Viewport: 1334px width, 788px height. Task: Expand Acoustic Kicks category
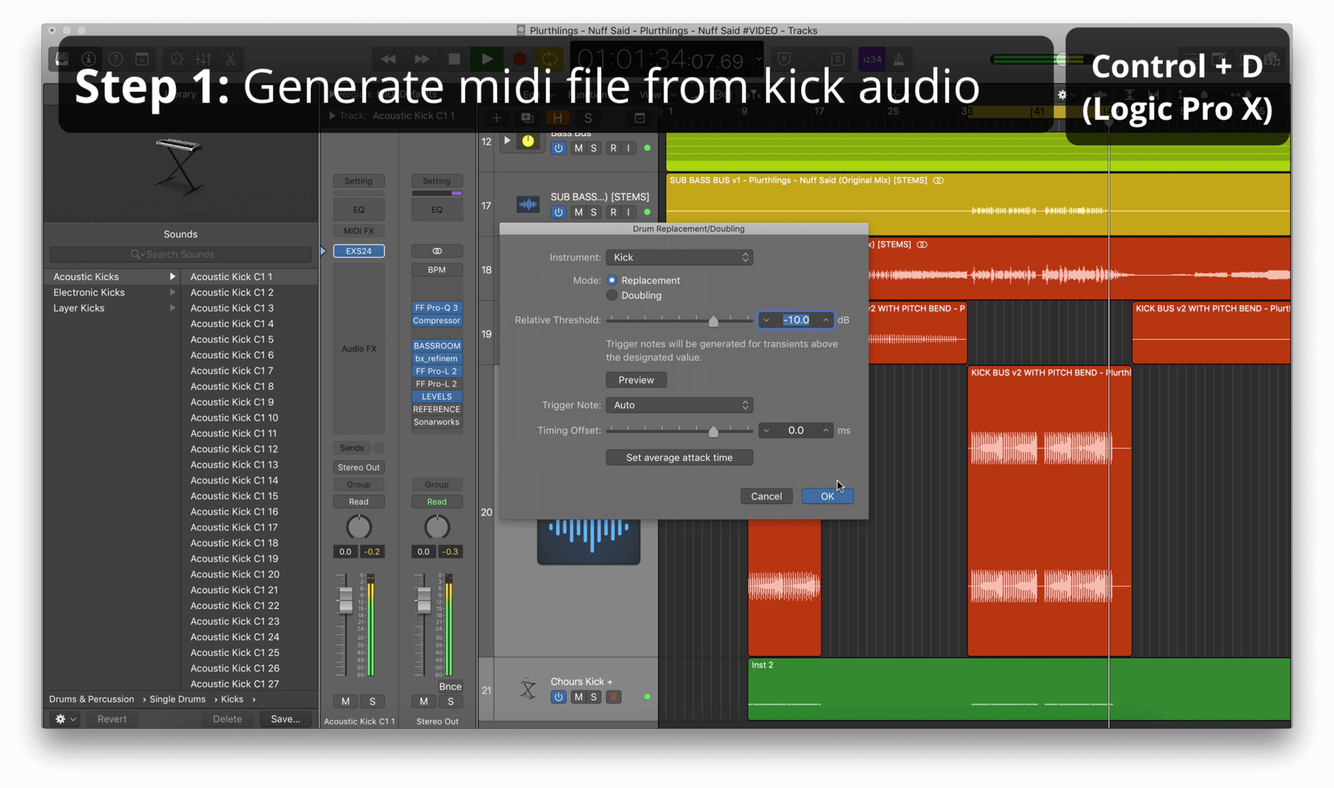pyautogui.click(x=172, y=276)
